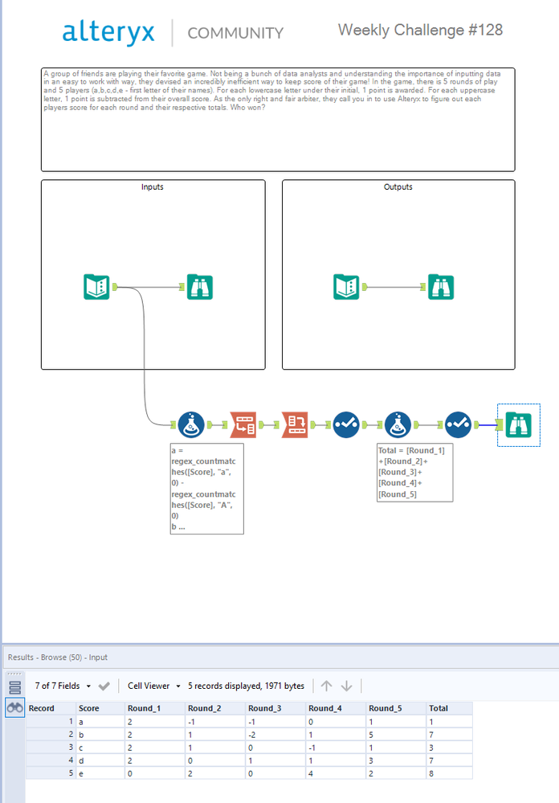Click the checkmark apply fields icon
The height and width of the screenshot is (803, 559).
(x=104, y=686)
